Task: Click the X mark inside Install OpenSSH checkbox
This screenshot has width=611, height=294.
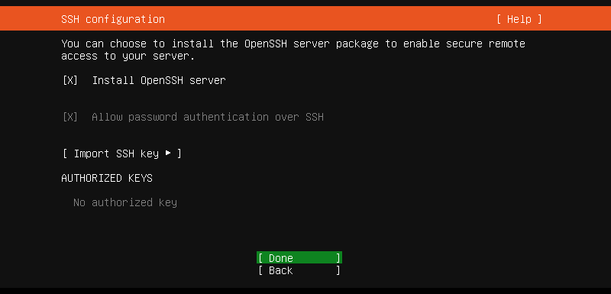Action: (x=70, y=81)
